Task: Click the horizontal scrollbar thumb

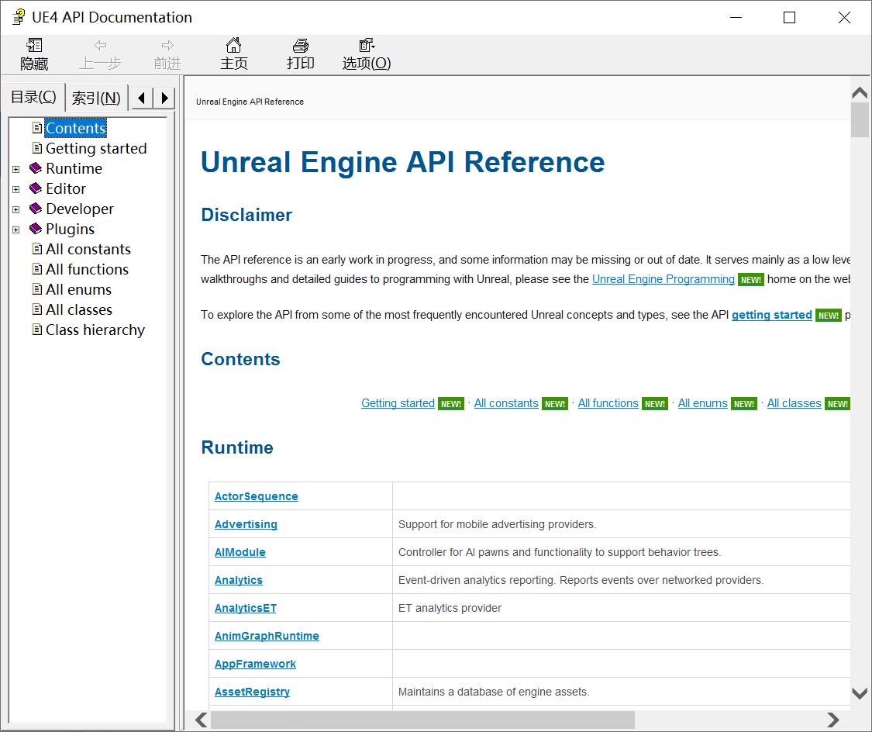Action: point(422,720)
